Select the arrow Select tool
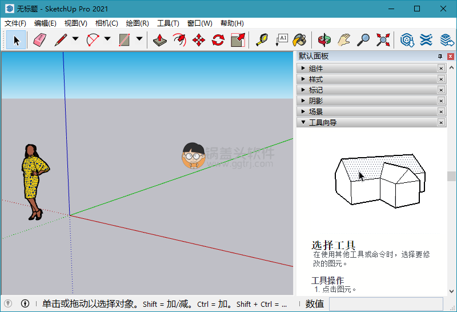The image size is (457, 312). [x=16, y=40]
